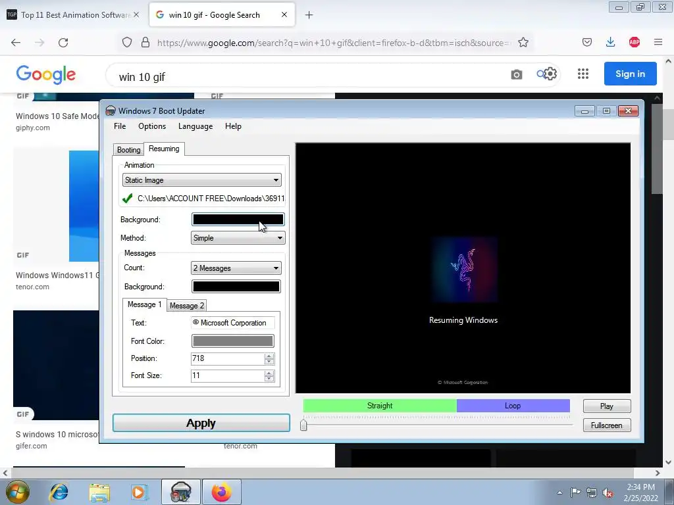
Task: Open the Firefox hamburger menu
Action: [658, 42]
